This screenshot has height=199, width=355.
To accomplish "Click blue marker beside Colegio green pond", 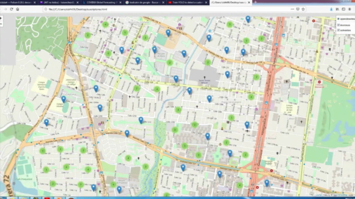I will pos(63,99).
